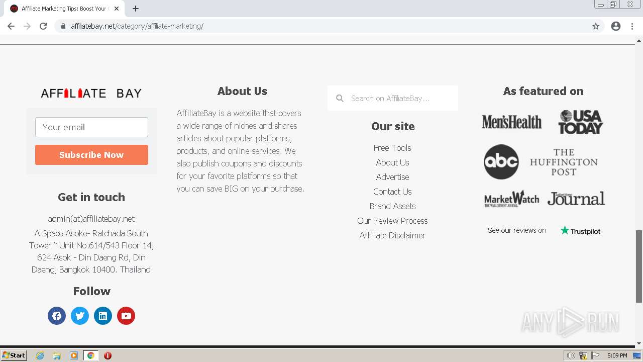
Task: Click the action center flag tray icon
Action: [595, 355]
